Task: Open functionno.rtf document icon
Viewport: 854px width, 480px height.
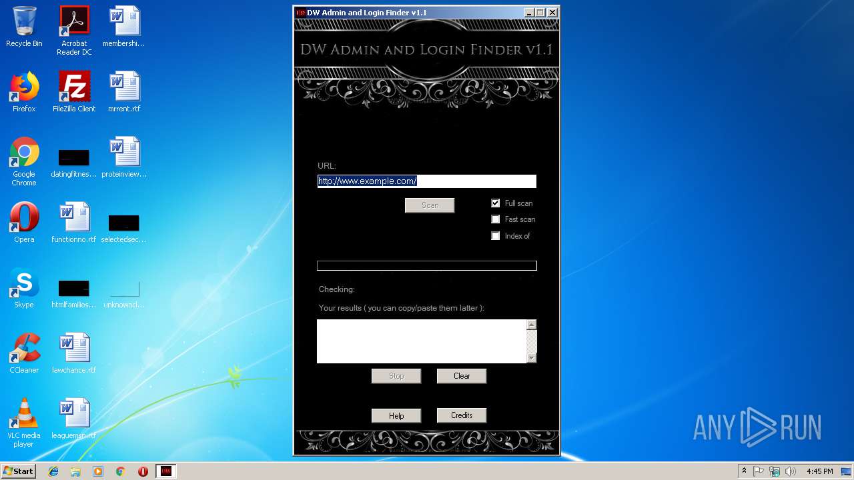Action: click(x=74, y=223)
